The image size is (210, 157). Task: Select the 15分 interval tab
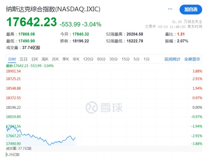[x=126, y=59]
